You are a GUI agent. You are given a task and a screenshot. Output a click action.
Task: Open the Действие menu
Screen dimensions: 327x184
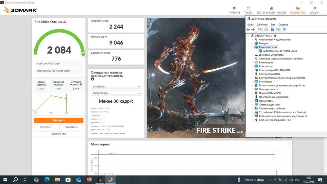coord(262,25)
